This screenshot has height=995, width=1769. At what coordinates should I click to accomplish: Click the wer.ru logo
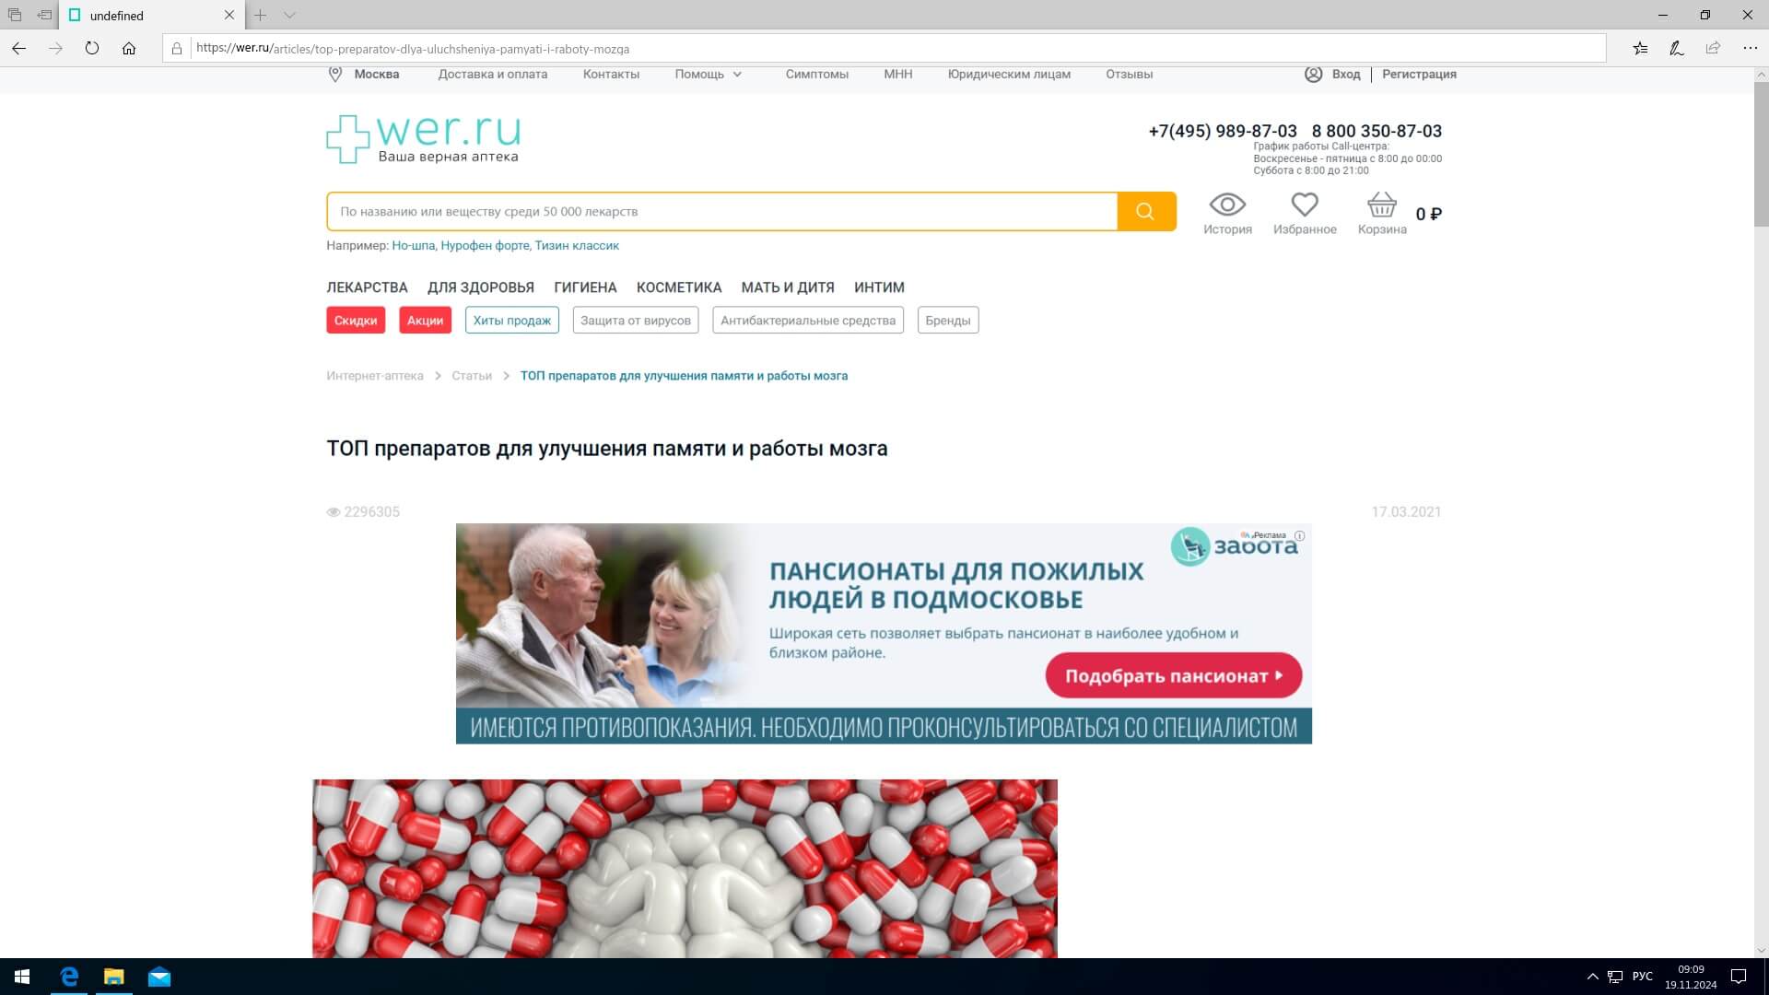(x=424, y=139)
